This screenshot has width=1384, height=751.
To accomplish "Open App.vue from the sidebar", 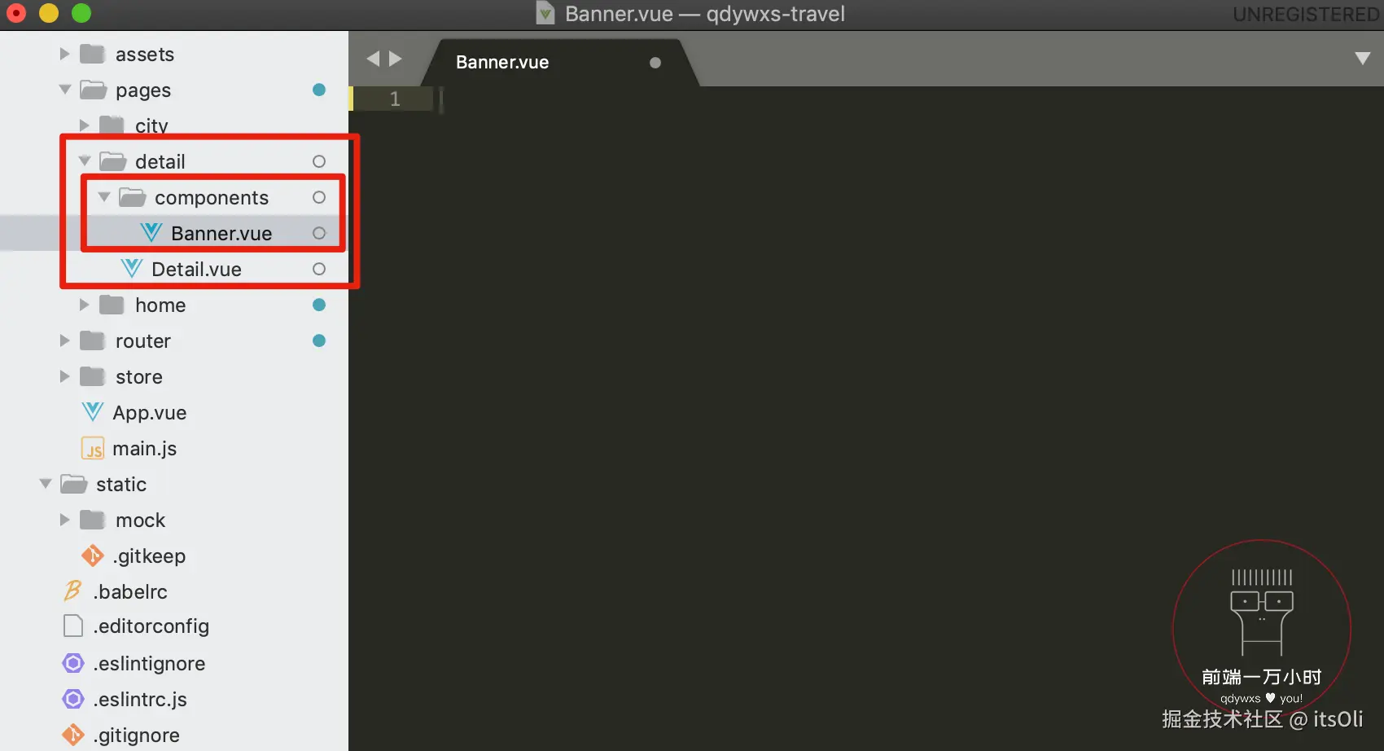I will (150, 413).
